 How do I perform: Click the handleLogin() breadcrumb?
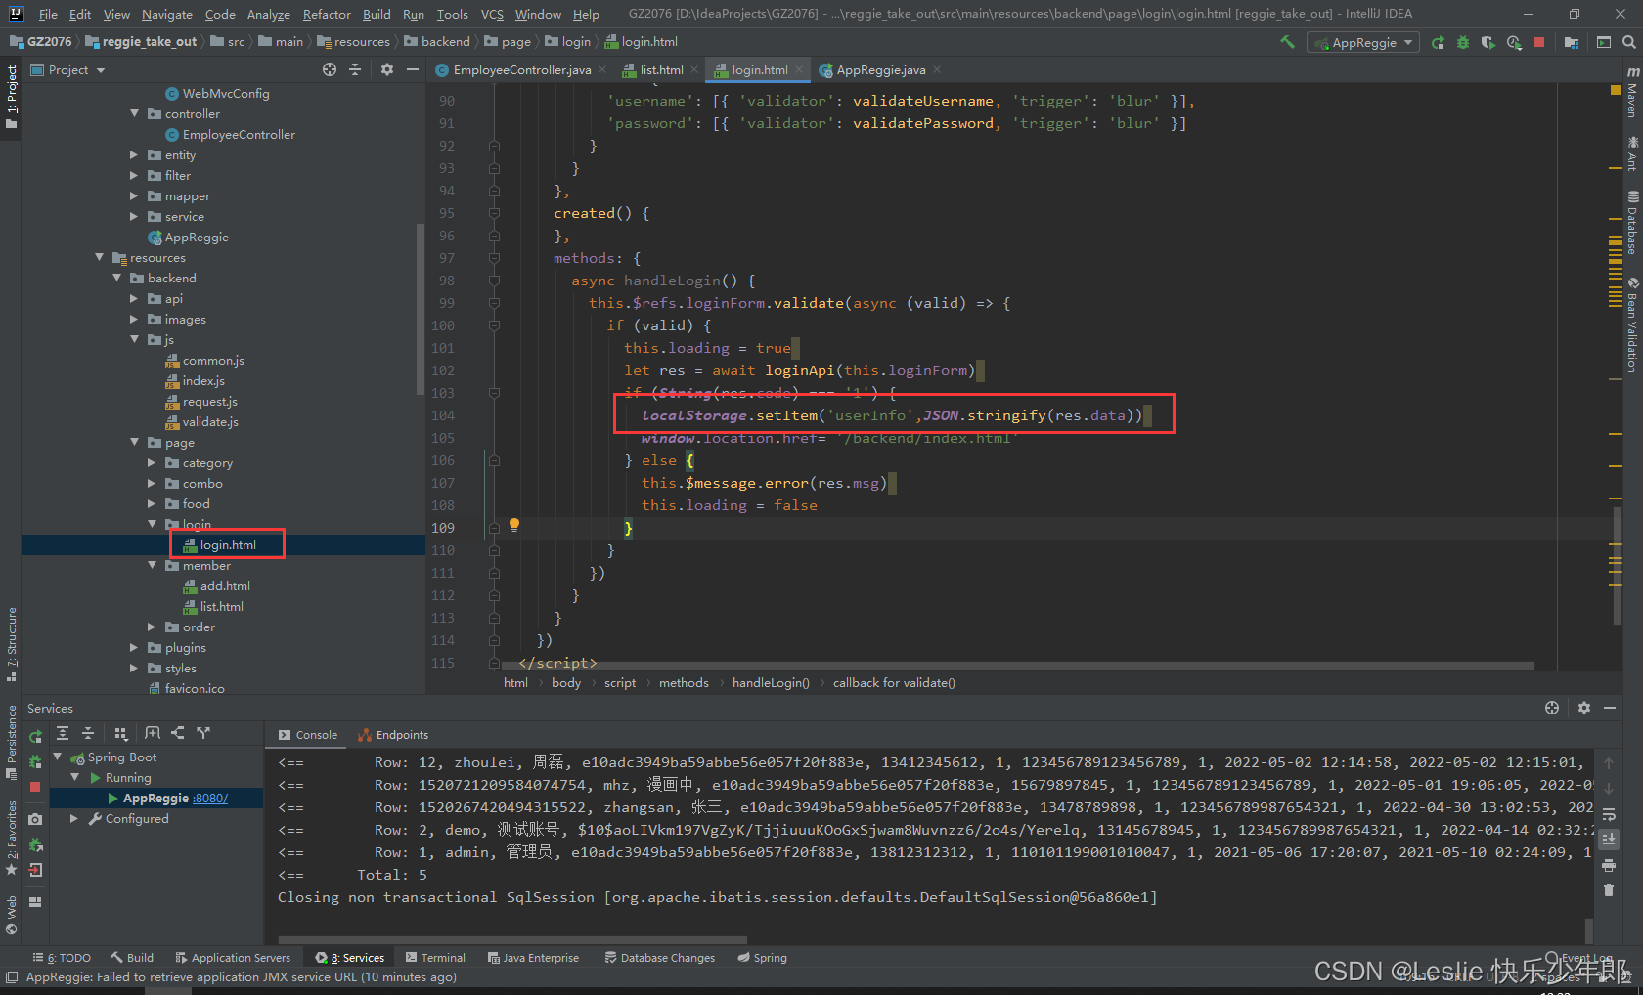tap(771, 682)
